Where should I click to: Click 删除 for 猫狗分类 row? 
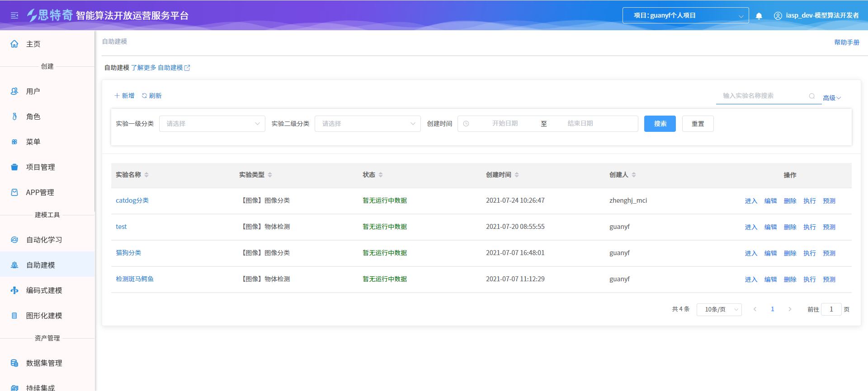[x=790, y=253]
